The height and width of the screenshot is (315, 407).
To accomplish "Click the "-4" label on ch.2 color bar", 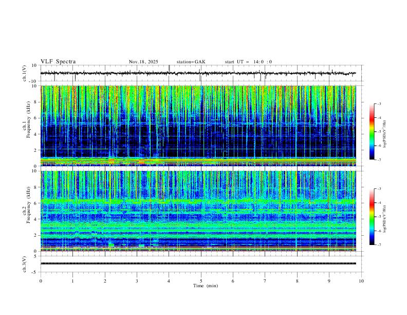I will click(x=379, y=203).
